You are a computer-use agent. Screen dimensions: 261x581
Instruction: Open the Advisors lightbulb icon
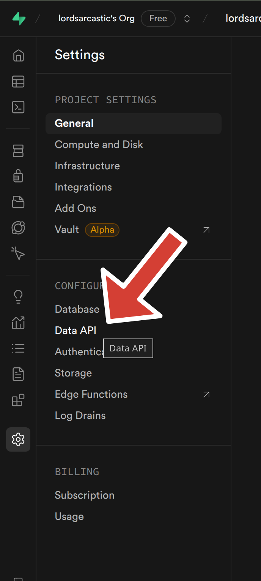click(x=18, y=297)
